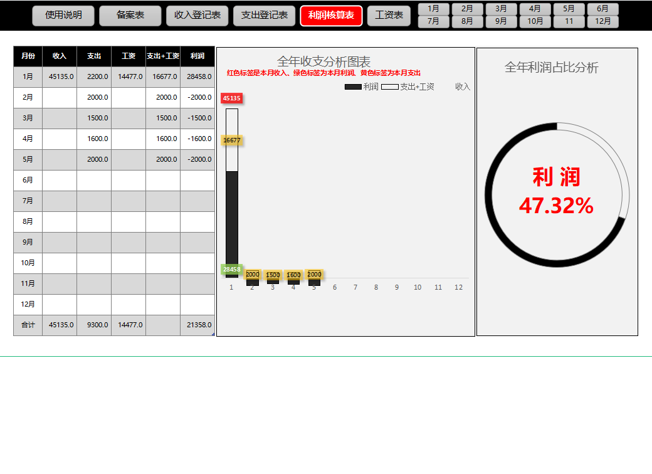Jump to the 1月 month button
Viewport: 652px width, 474px height.
433,9
